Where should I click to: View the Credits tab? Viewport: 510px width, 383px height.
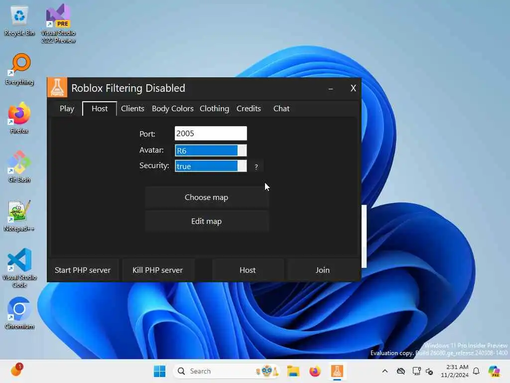tap(249, 108)
